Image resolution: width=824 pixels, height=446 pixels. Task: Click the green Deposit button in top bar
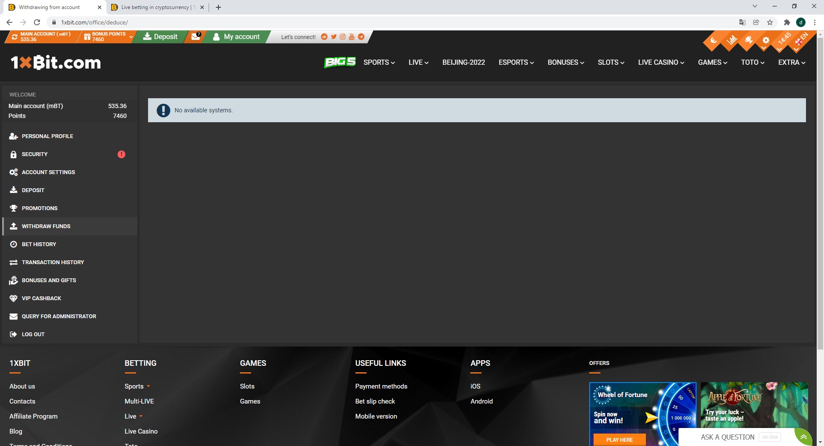click(x=160, y=37)
